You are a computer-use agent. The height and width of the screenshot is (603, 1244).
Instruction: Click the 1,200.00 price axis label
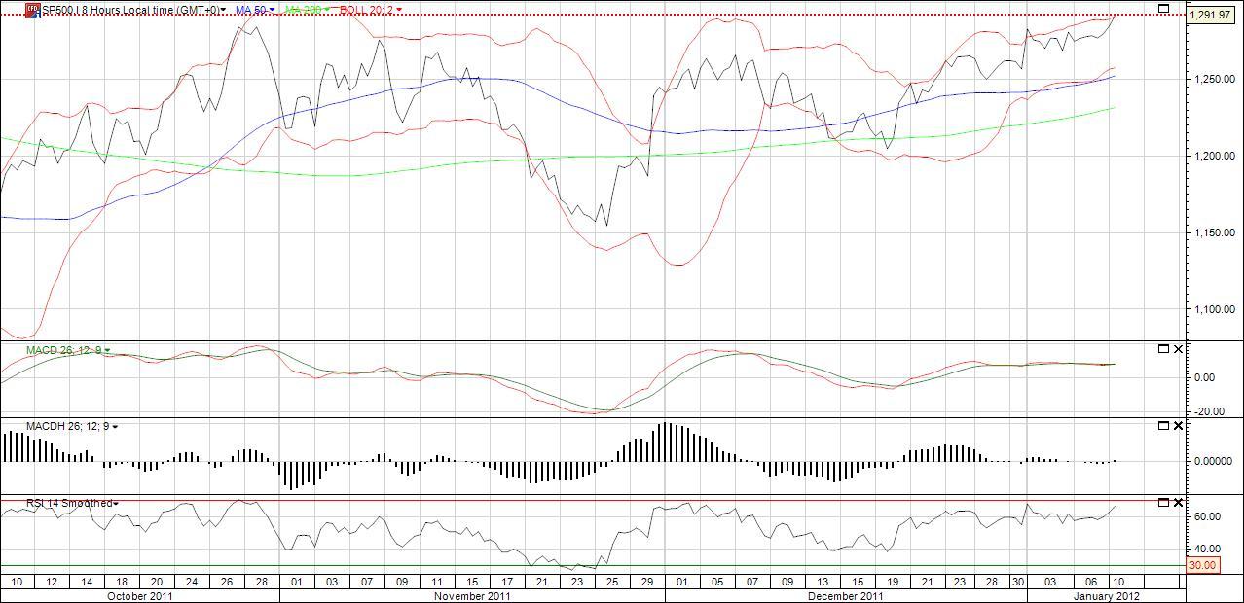pyautogui.click(x=1216, y=156)
